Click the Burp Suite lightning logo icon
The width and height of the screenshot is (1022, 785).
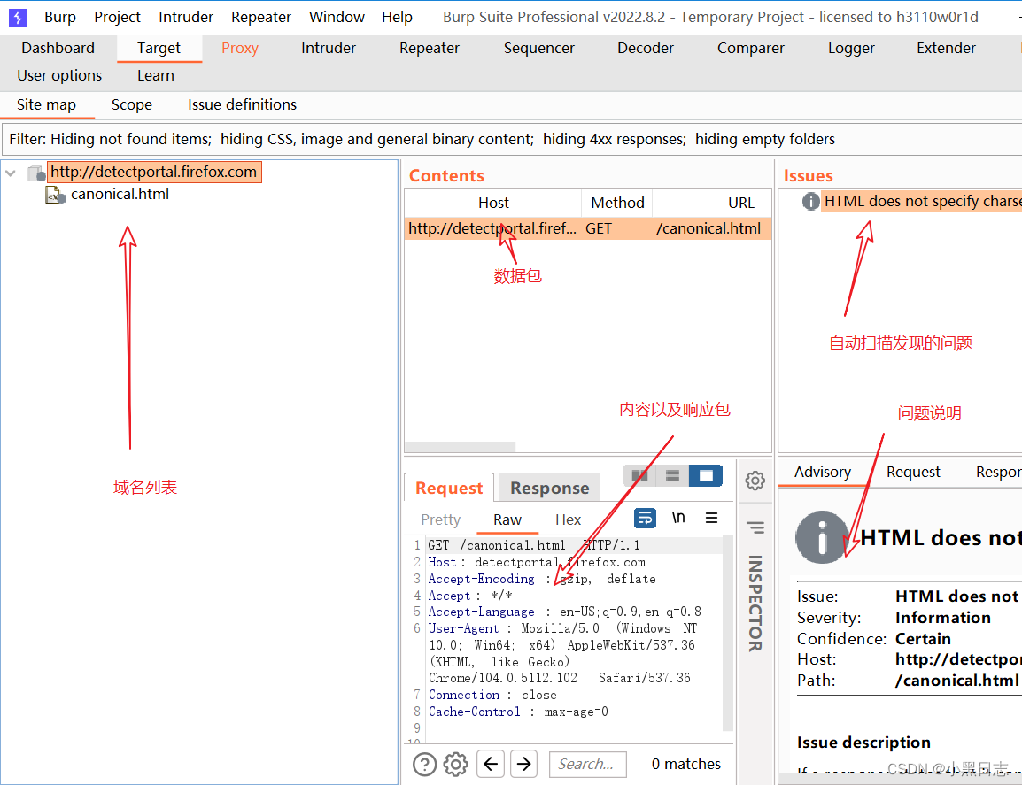(18, 17)
